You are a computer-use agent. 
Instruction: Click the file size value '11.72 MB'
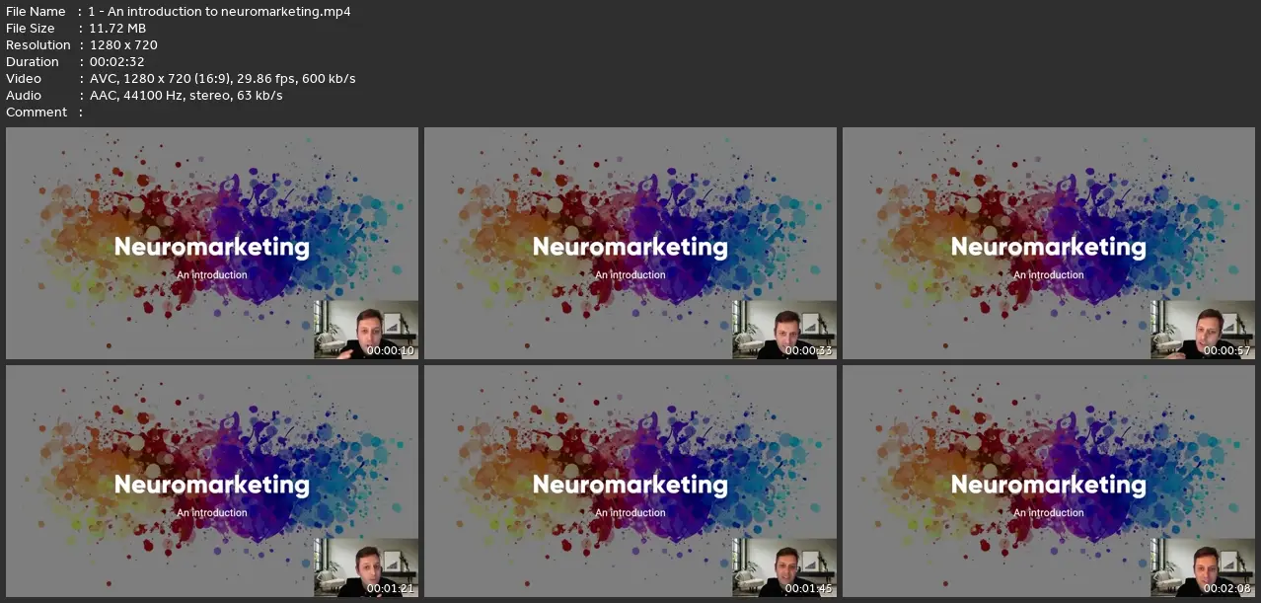pos(117,29)
